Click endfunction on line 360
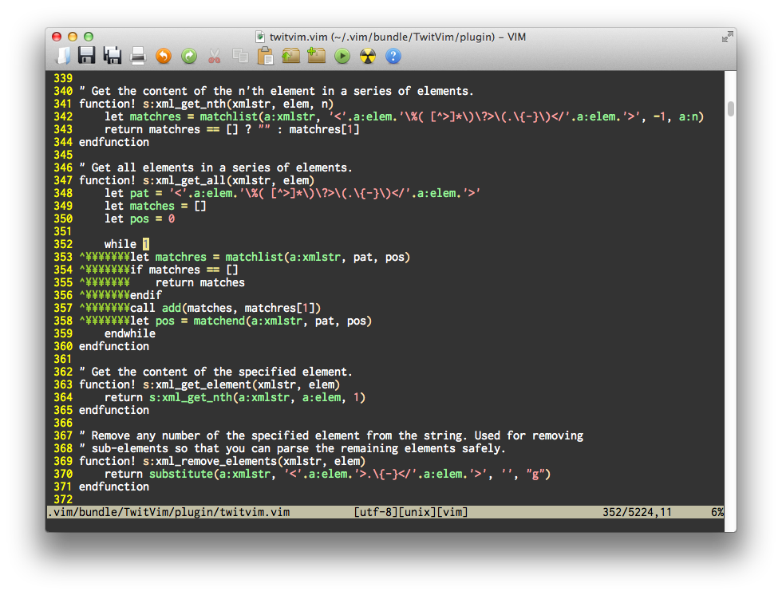This screenshot has height=595, width=782. [113, 346]
